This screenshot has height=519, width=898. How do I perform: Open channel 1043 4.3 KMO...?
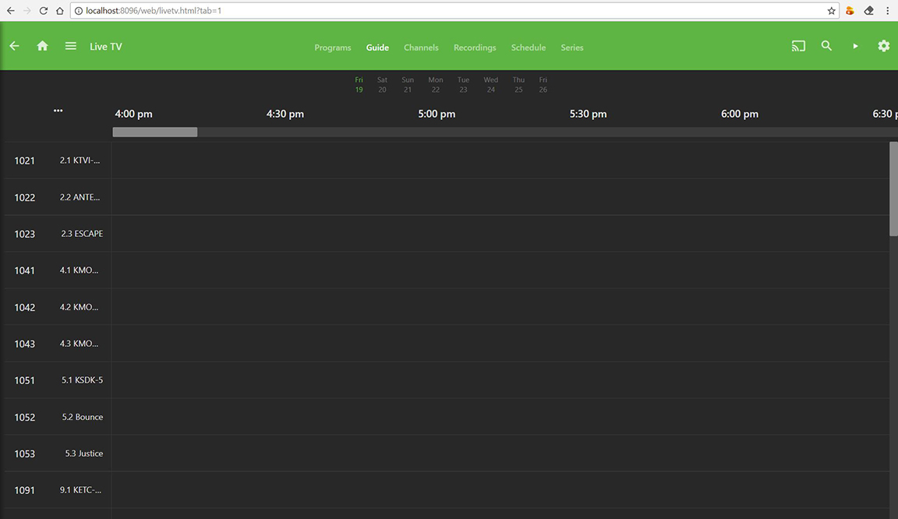coord(57,344)
